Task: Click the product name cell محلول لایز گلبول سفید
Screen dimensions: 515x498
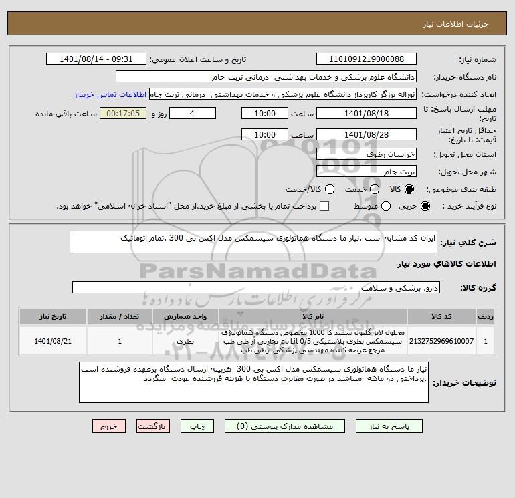Action: [313, 341]
